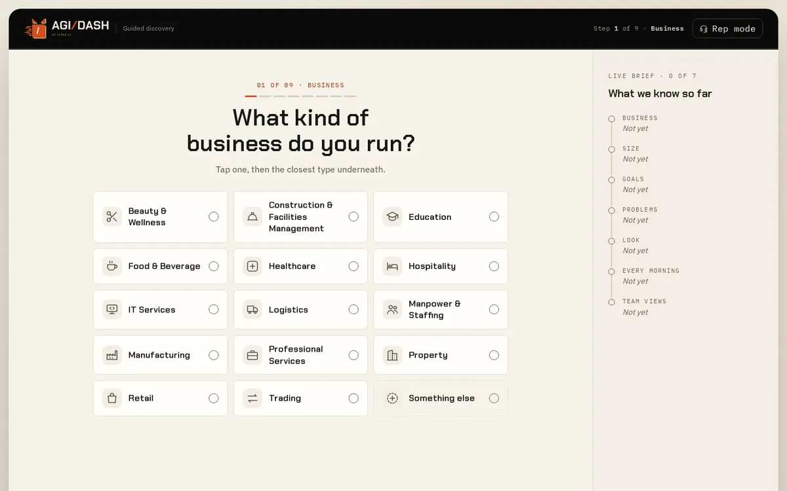
Task: Click the 'Hospitality' card label
Action: [x=432, y=266]
